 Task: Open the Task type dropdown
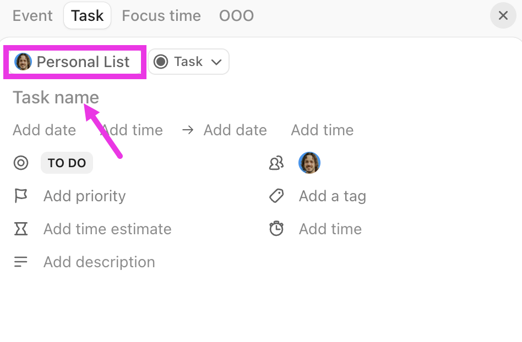click(188, 62)
